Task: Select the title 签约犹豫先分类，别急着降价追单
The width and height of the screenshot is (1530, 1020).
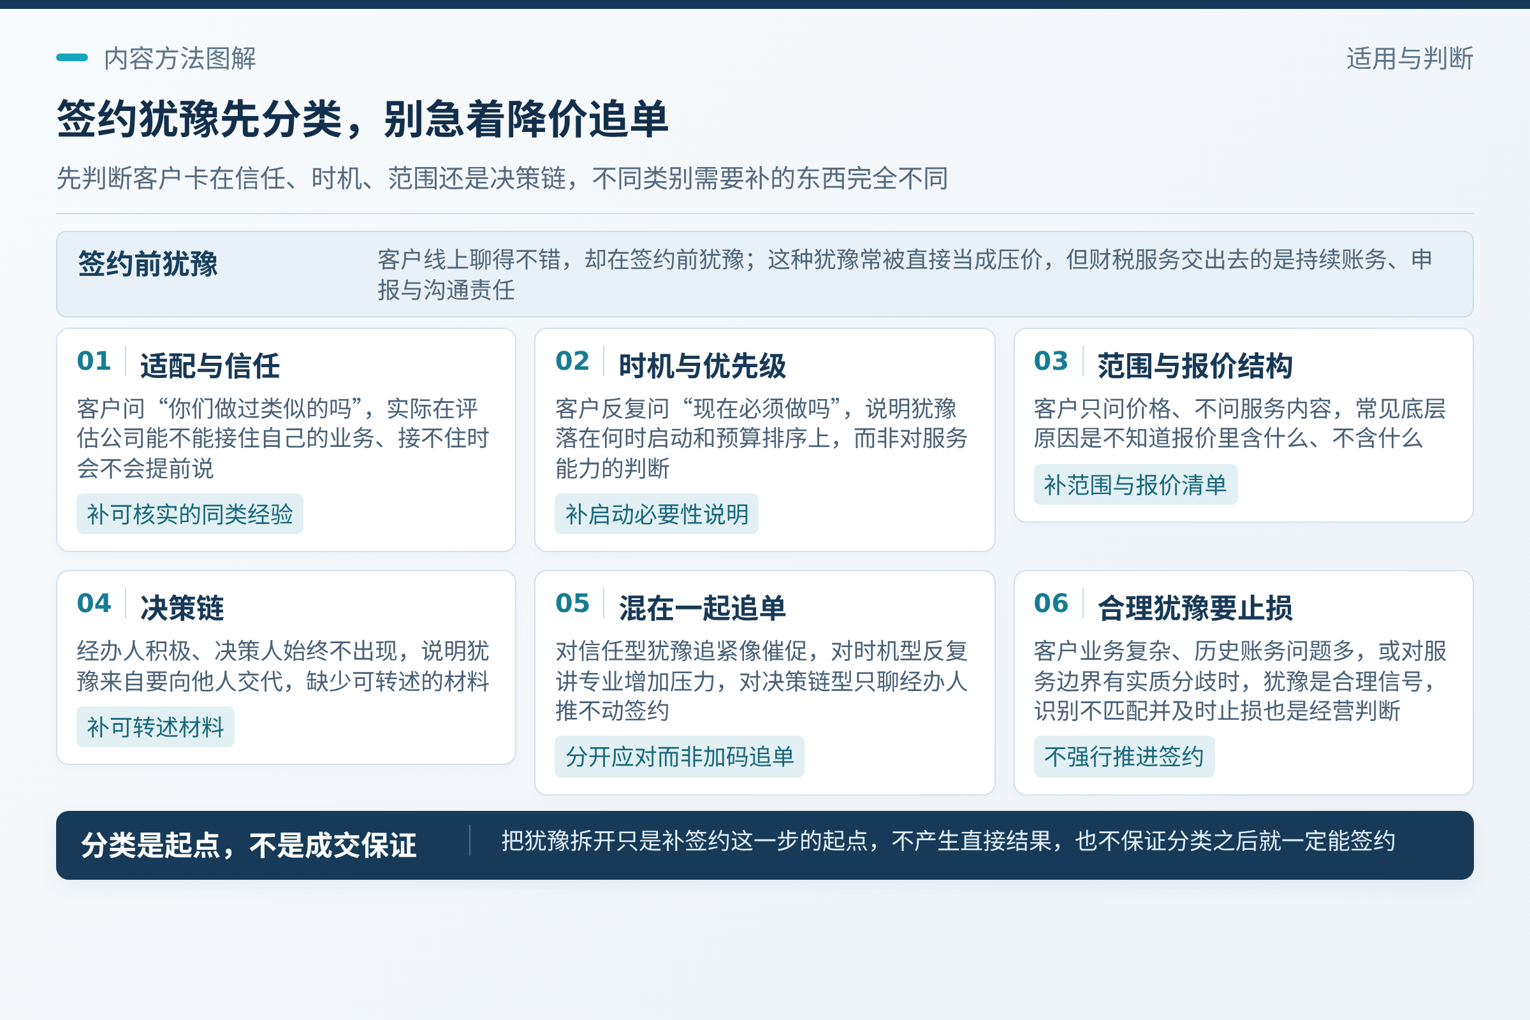Action: 362,119
